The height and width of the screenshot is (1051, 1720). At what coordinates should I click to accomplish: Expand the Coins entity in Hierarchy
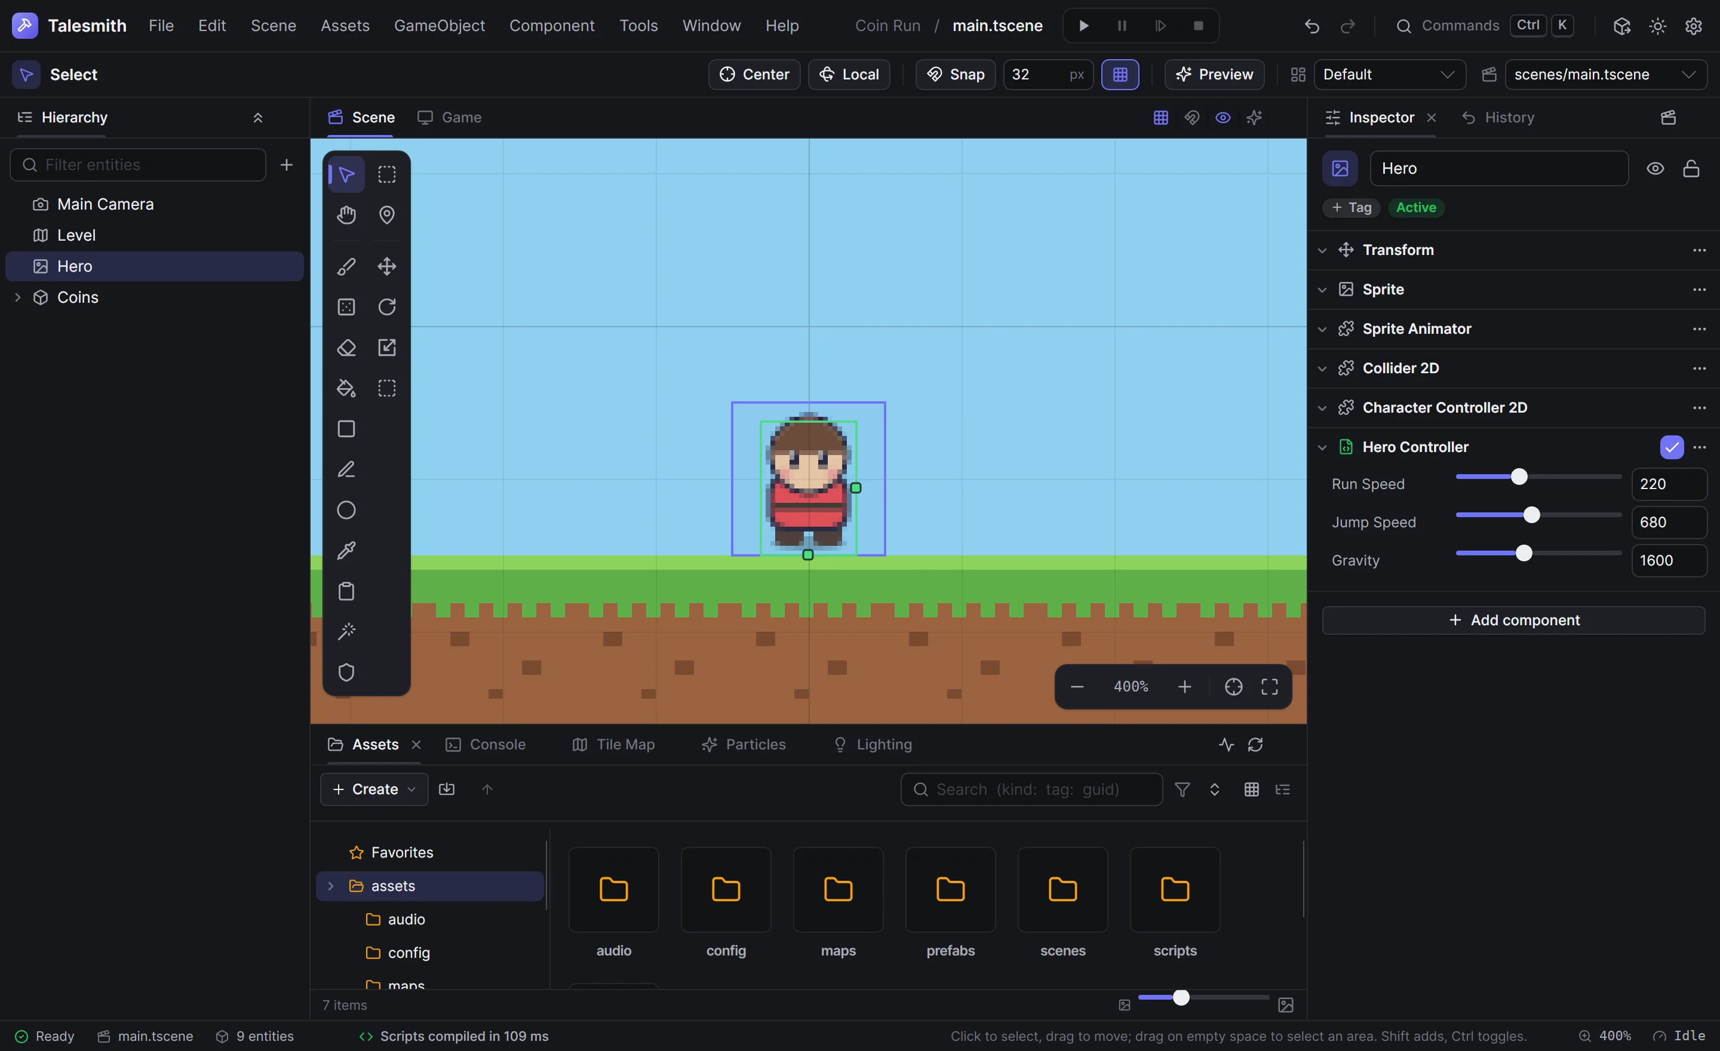18,297
